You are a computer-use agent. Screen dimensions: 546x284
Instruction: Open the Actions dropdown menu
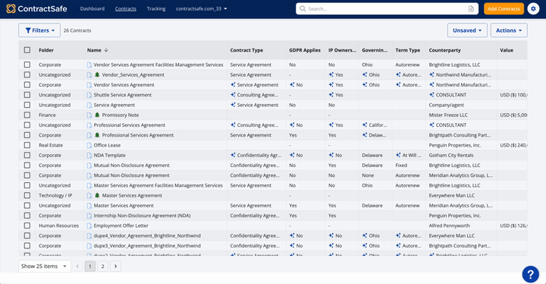click(509, 30)
